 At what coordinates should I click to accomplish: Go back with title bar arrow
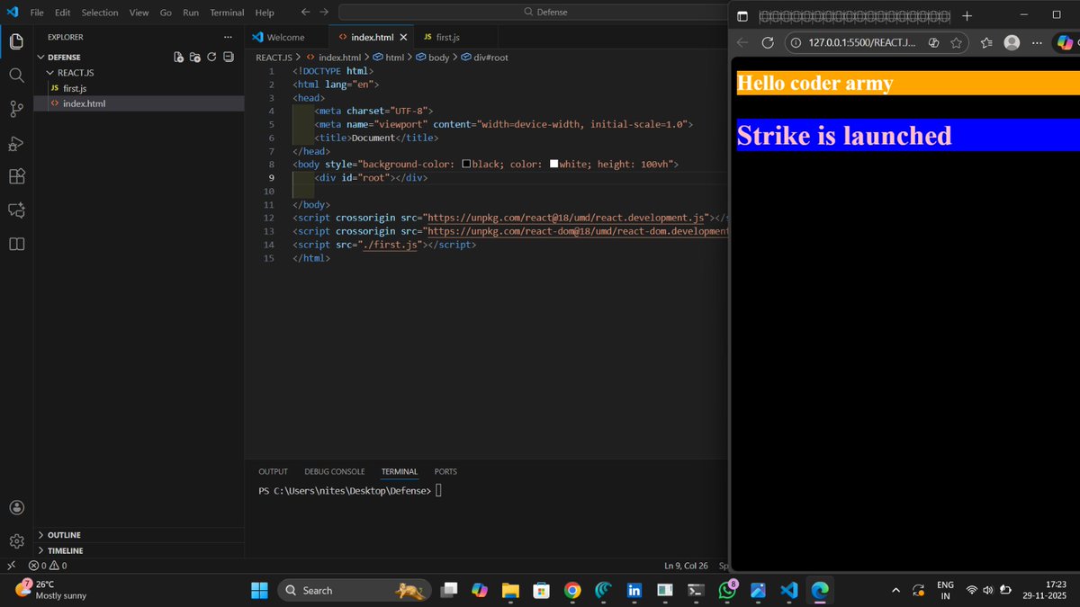[x=305, y=13]
